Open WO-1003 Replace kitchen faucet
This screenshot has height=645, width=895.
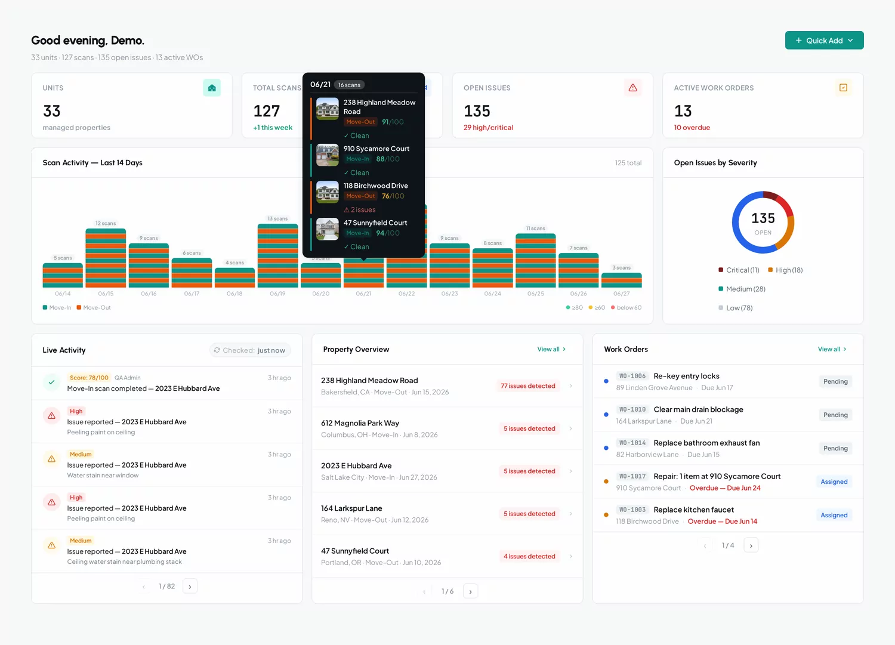tap(728, 515)
